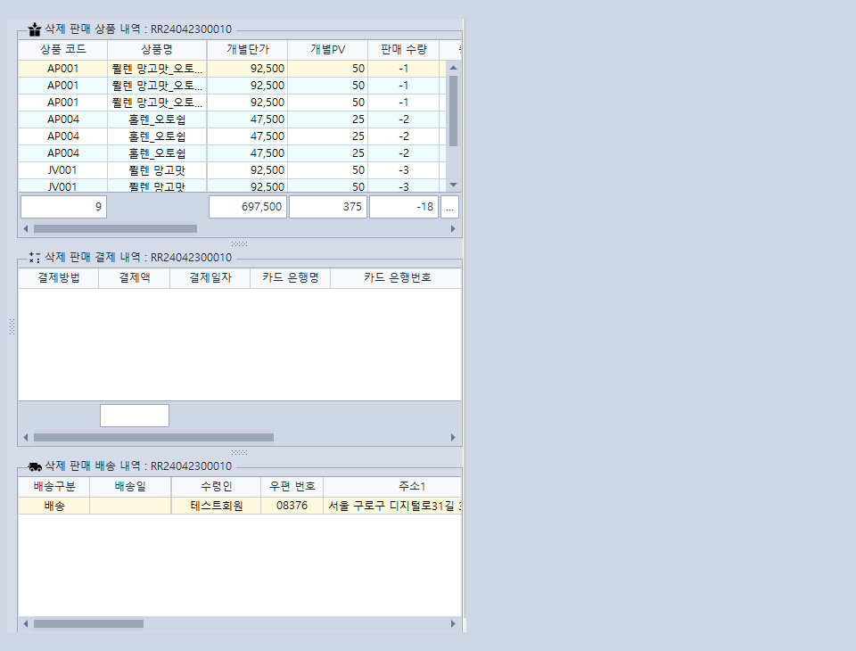
Task: Select the 수령인 column header in delivery grid
Action: coord(216,486)
